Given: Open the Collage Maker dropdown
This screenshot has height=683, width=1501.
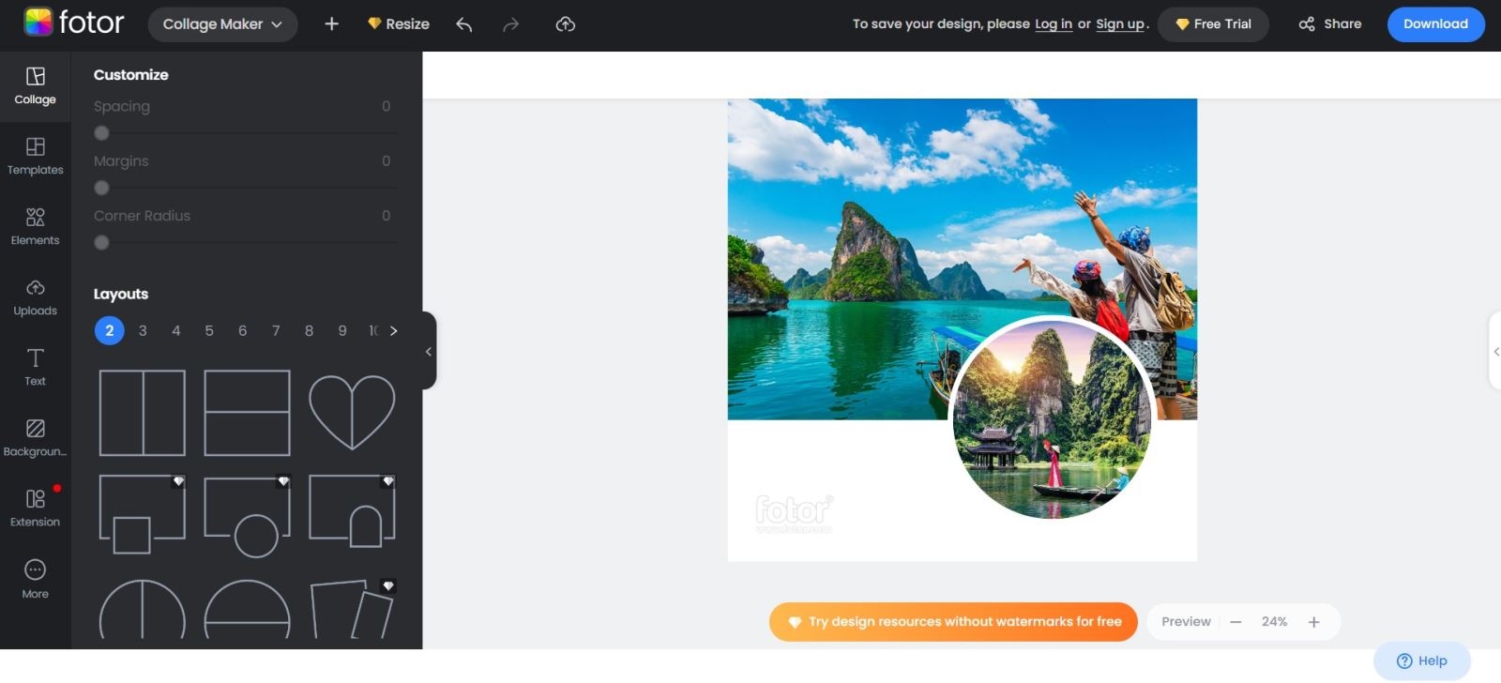Looking at the screenshot, I should (222, 24).
